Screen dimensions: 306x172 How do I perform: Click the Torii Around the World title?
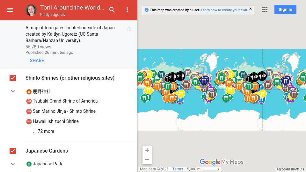pyautogui.click(x=72, y=8)
